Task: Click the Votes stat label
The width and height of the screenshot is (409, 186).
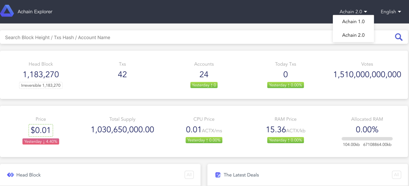Action: click(x=367, y=64)
